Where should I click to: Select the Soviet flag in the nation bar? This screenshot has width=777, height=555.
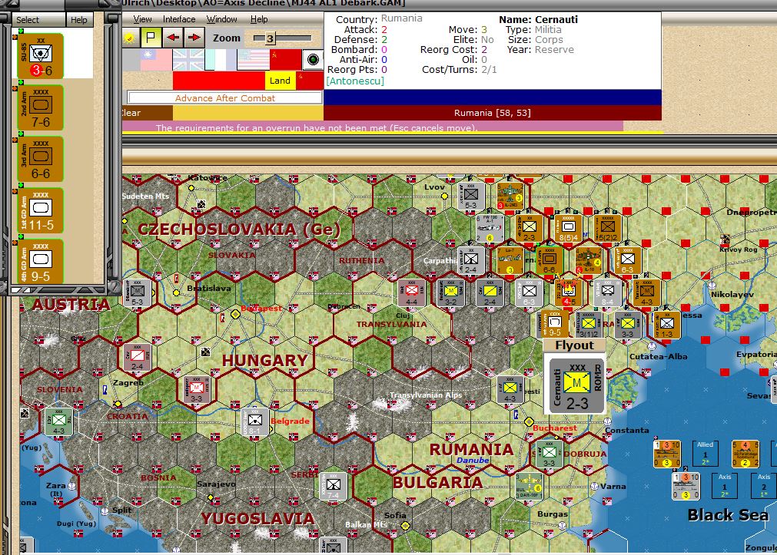pyautogui.click(x=285, y=60)
